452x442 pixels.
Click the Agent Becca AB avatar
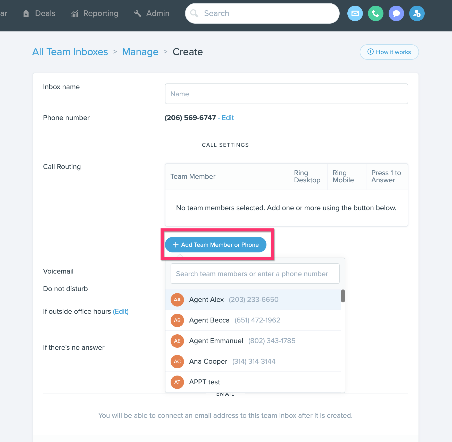[x=177, y=320]
